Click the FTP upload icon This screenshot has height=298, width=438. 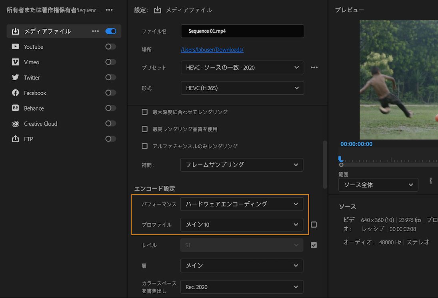15,139
